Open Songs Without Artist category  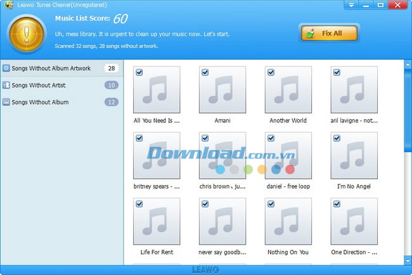61,85
